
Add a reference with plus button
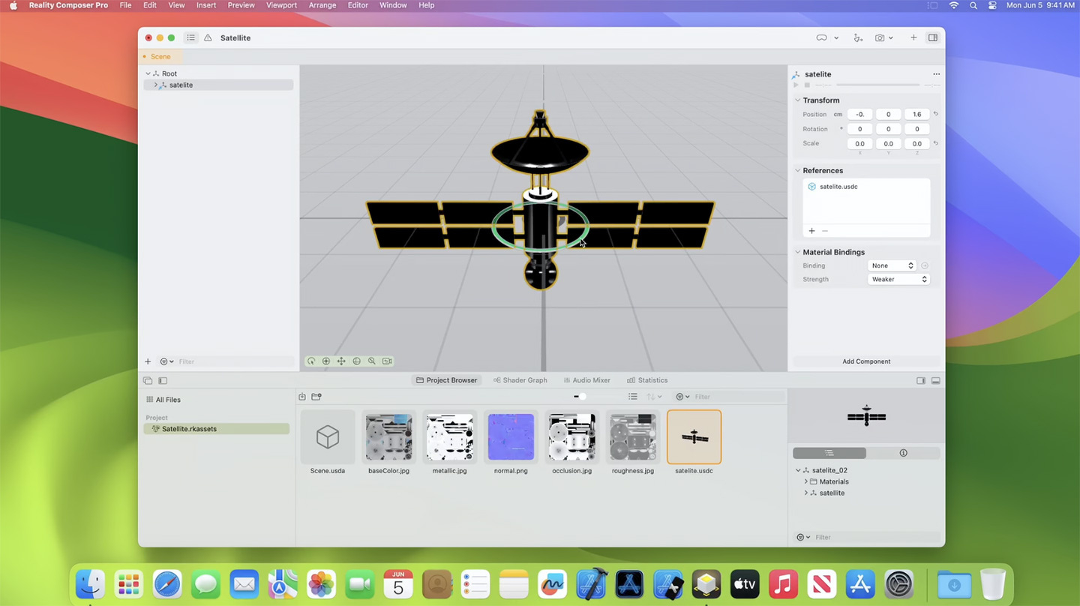pos(811,231)
